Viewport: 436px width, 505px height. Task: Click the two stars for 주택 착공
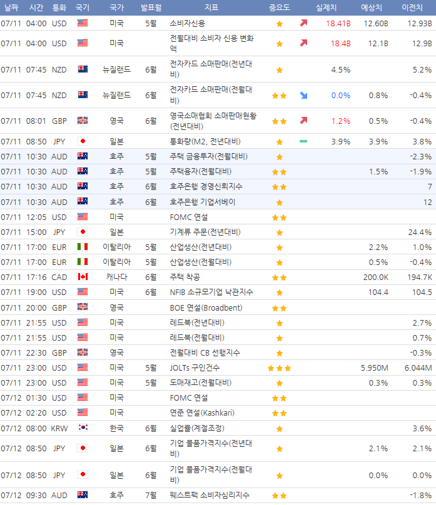click(x=280, y=277)
